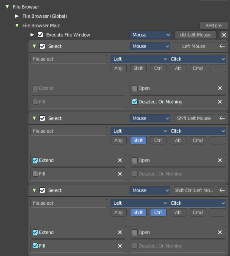Restore the Left Mouse Select item using back arrow

(x=222, y=46)
